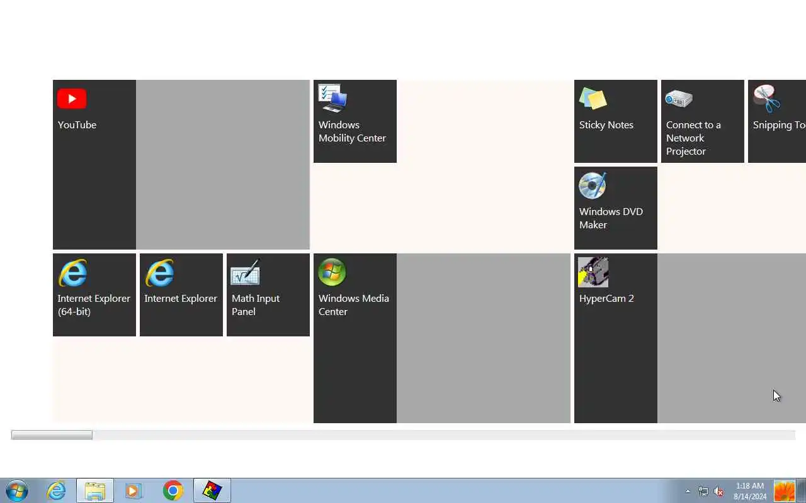Launch Windows Mobility Center tile icon

[x=332, y=98]
